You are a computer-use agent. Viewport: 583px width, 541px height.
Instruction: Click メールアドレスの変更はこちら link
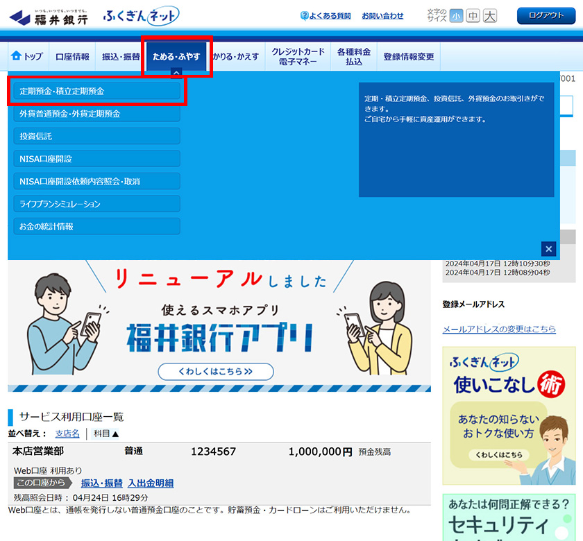pyautogui.click(x=499, y=329)
